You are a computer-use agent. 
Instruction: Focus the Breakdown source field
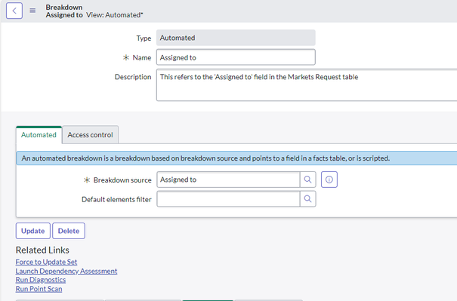(228, 180)
